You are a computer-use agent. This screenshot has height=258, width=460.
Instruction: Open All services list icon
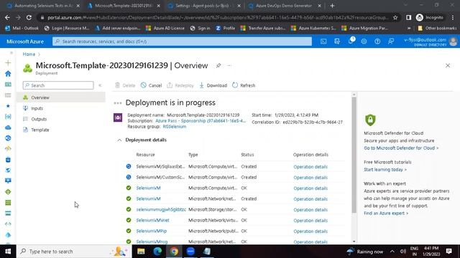pos(8,95)
